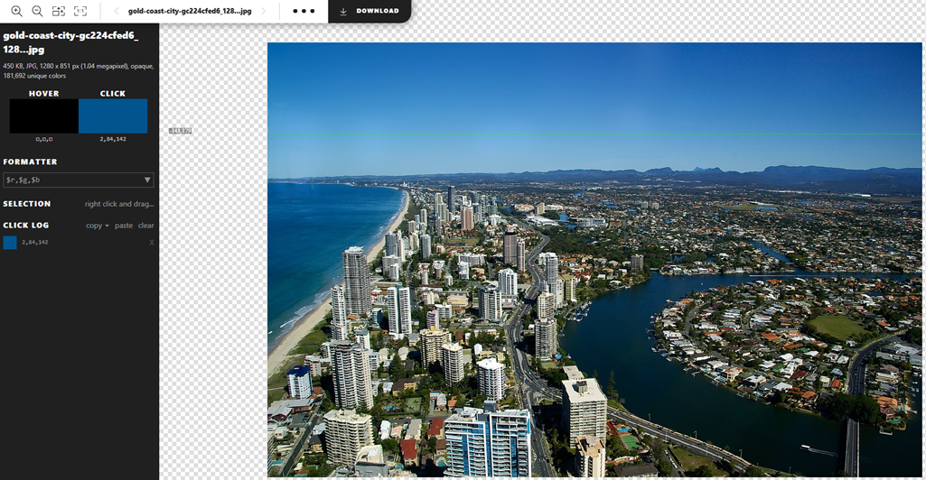Select the 0,0,0 hover color value
Image resolution: width=926 pixels, height=480 pixels.
pos(43,139)
